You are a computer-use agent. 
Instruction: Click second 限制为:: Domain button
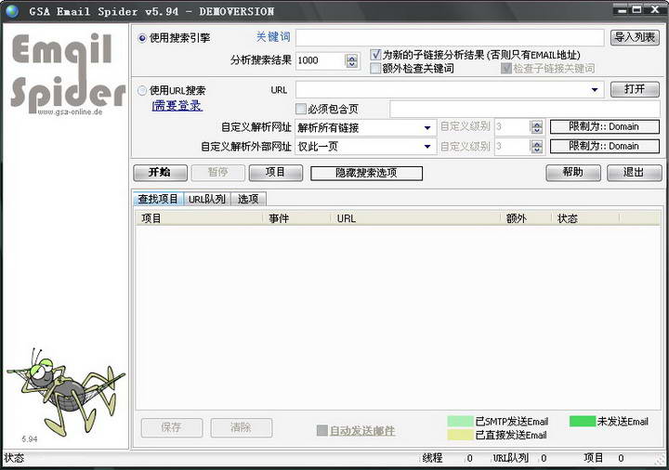[x=605, y=146]
